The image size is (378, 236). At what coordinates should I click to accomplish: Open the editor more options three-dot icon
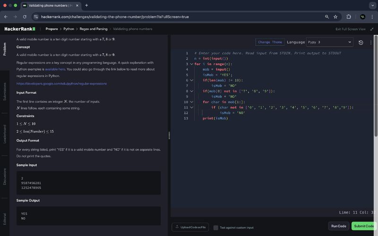tap(371, 42)
